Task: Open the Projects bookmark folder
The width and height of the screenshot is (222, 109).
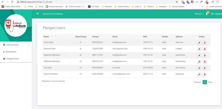Action: coord(148,7)
